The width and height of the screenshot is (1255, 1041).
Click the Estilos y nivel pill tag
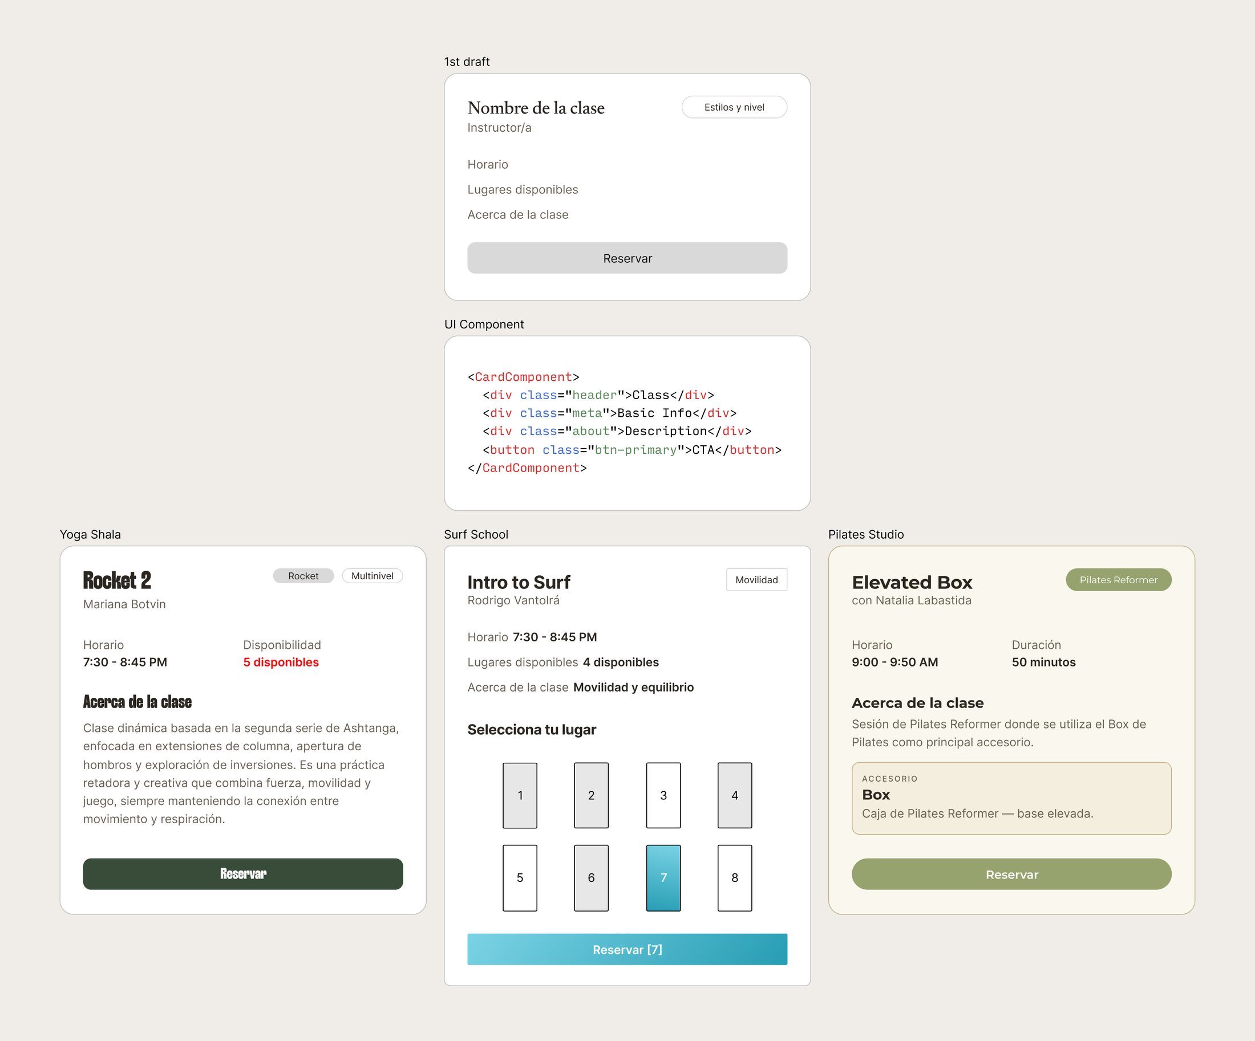(734, 107)
